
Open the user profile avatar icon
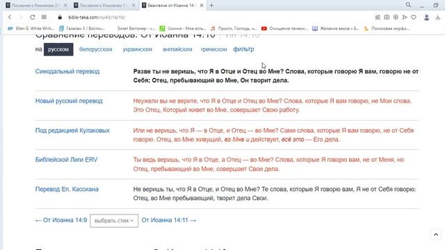pos(426,17)
